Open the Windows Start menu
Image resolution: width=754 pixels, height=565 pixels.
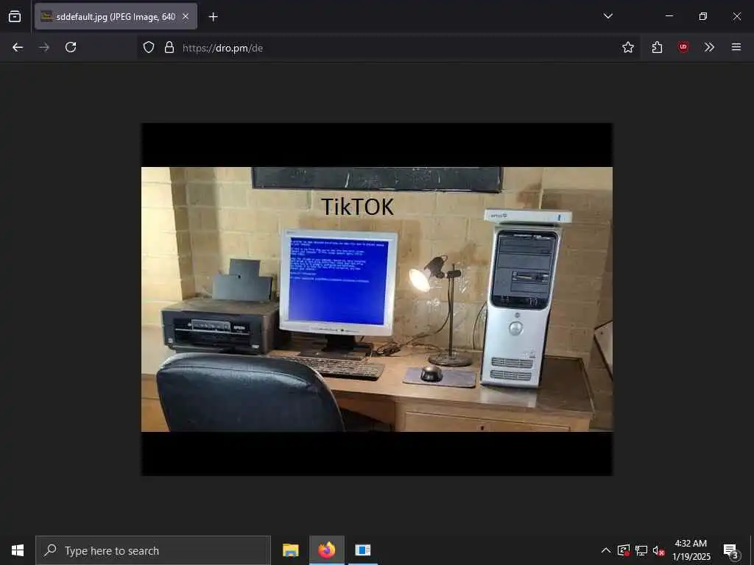pos(18,550)
